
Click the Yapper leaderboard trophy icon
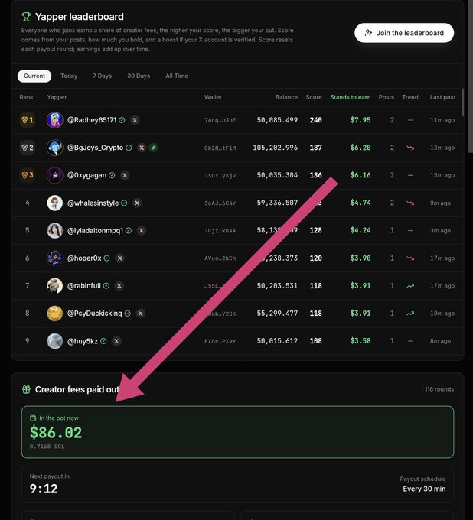(x=26, y=17)
